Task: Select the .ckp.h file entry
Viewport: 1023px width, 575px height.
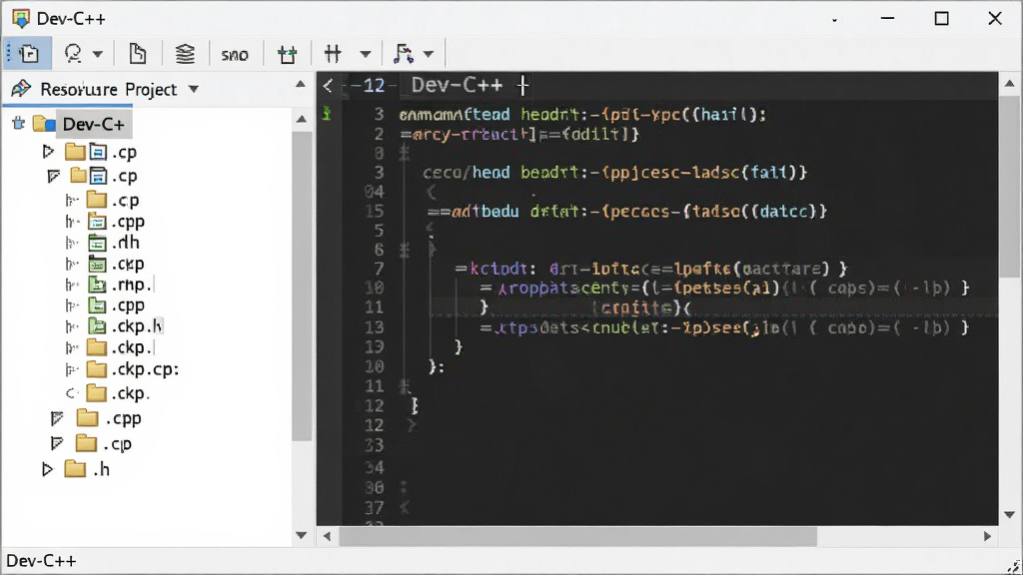Action: pyautogui.click(x=137, y=326)
